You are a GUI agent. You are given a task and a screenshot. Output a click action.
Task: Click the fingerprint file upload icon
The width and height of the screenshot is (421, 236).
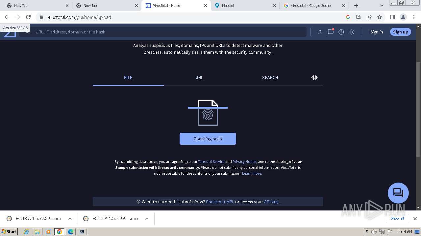208,112
